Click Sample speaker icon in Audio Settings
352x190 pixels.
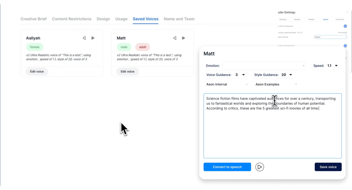[x=339, y=32]
